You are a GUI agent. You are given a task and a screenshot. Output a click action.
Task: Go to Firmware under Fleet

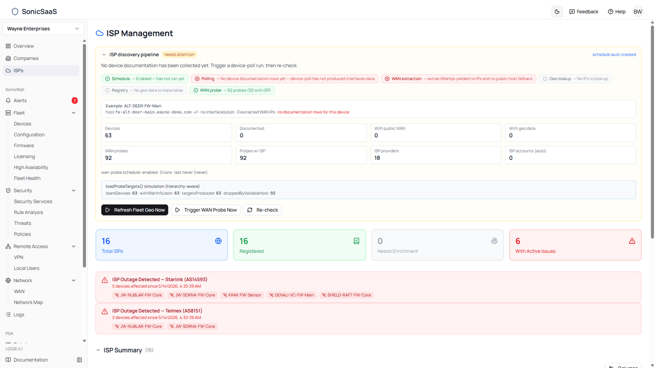pyautogui.click(x=24, y=146)
